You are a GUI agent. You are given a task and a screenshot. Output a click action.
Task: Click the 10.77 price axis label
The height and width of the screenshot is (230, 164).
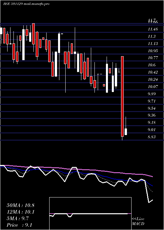[x=153, y=57]
